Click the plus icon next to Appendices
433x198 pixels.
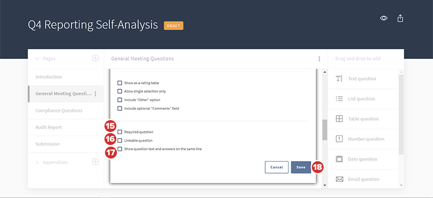(x=95, y=162)
